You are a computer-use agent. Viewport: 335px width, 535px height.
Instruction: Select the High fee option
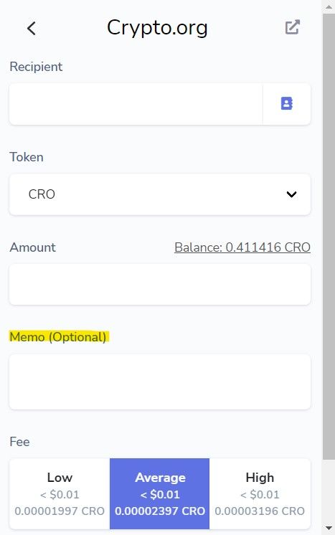pyautogui.click(x=260, y=493)
